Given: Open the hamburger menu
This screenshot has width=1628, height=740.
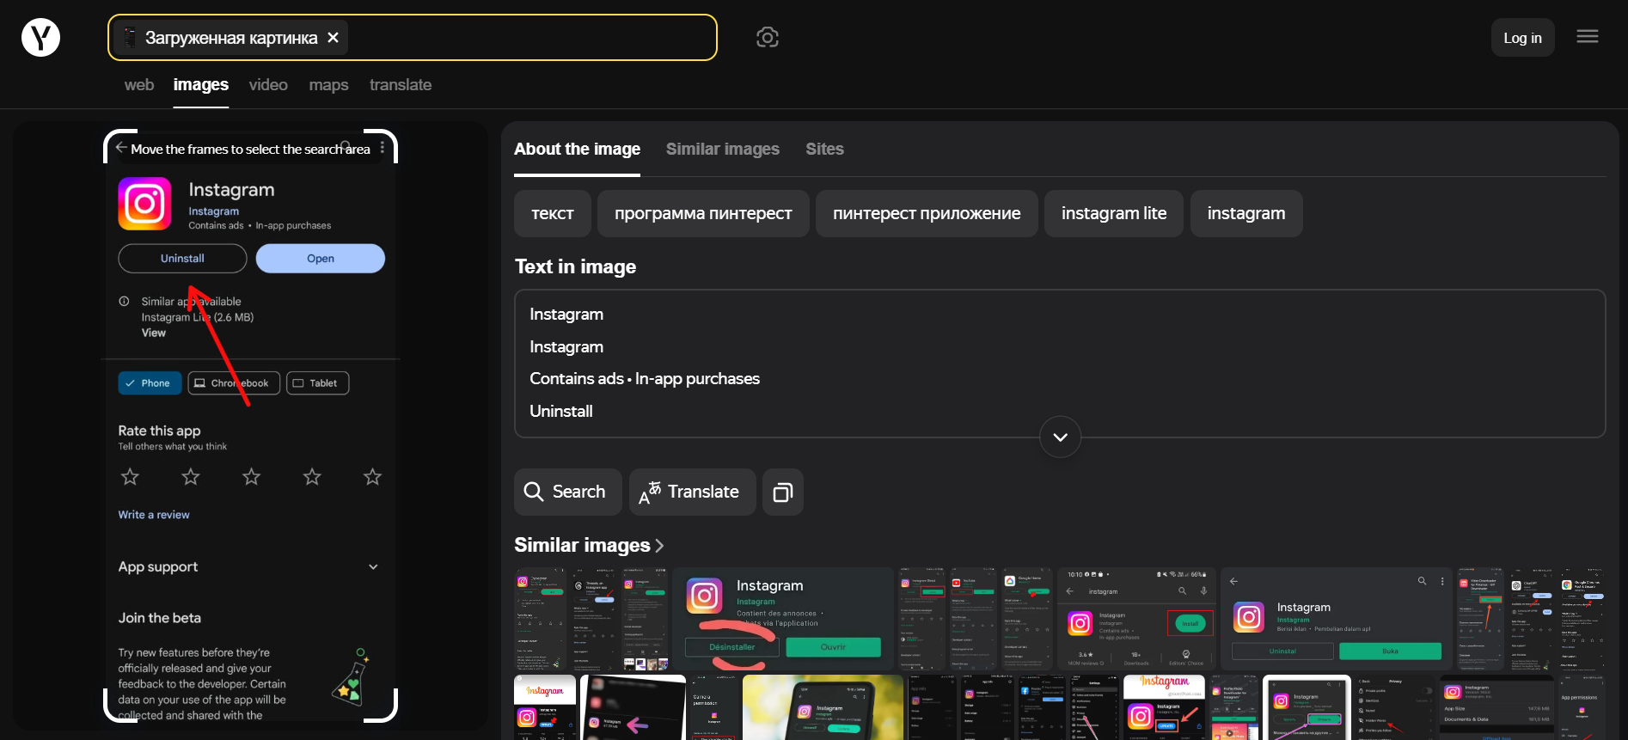Looking at the screenshot, I should click(1587, 37).
